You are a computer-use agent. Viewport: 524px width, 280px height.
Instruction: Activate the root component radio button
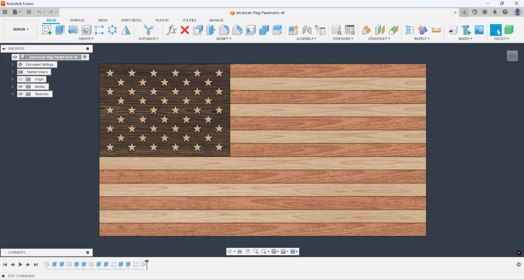(x=85, y=57)
